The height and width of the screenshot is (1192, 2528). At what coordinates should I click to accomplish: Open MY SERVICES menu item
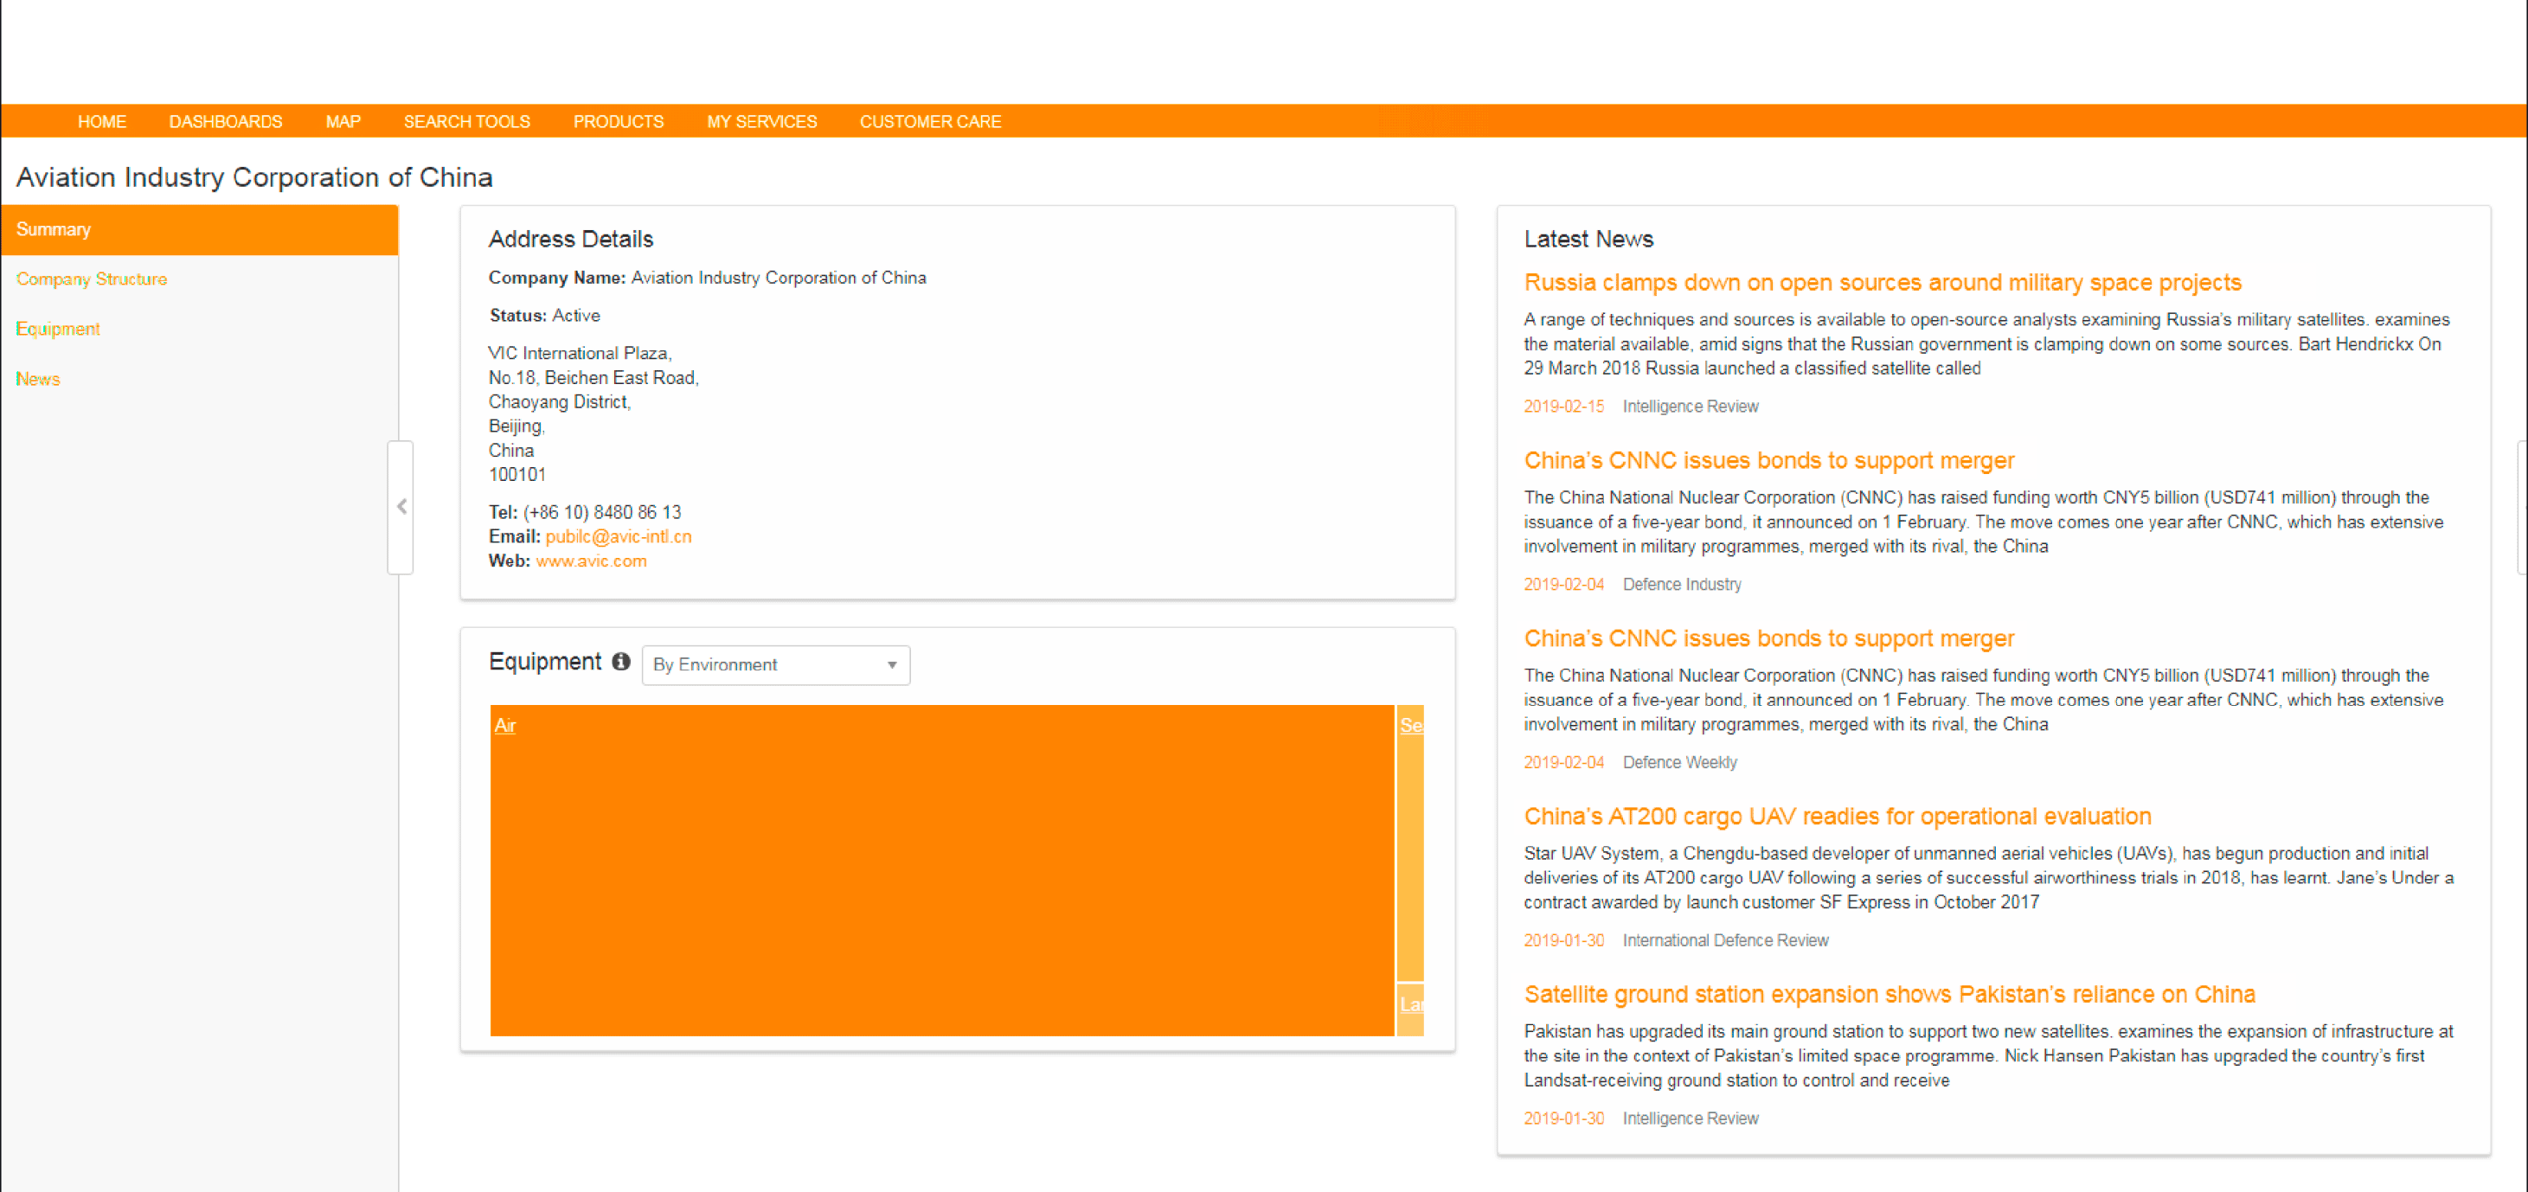click(x=761, y=122)
